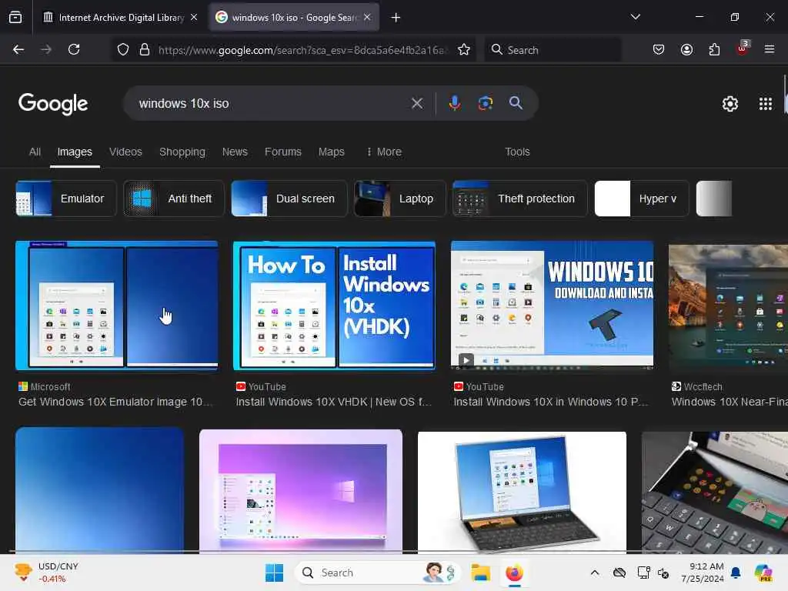Show hidden system tray icons
788x591 pixels.
(x=595, y=573)
